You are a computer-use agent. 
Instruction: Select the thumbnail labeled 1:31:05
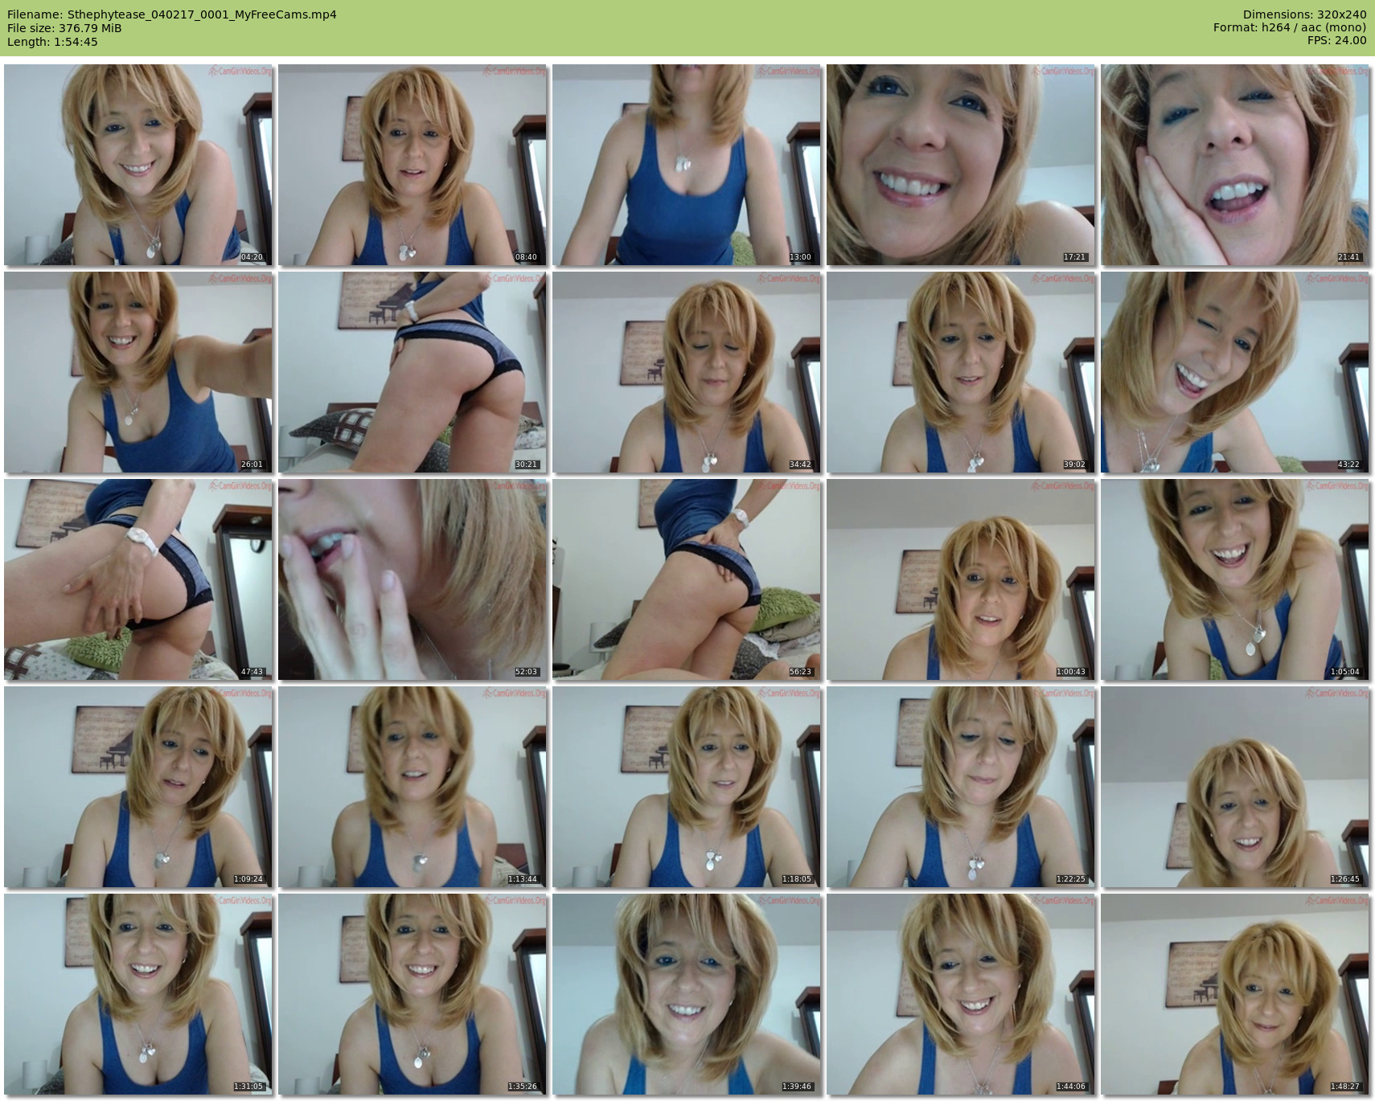pyautogui.click(x=138, y=994)
